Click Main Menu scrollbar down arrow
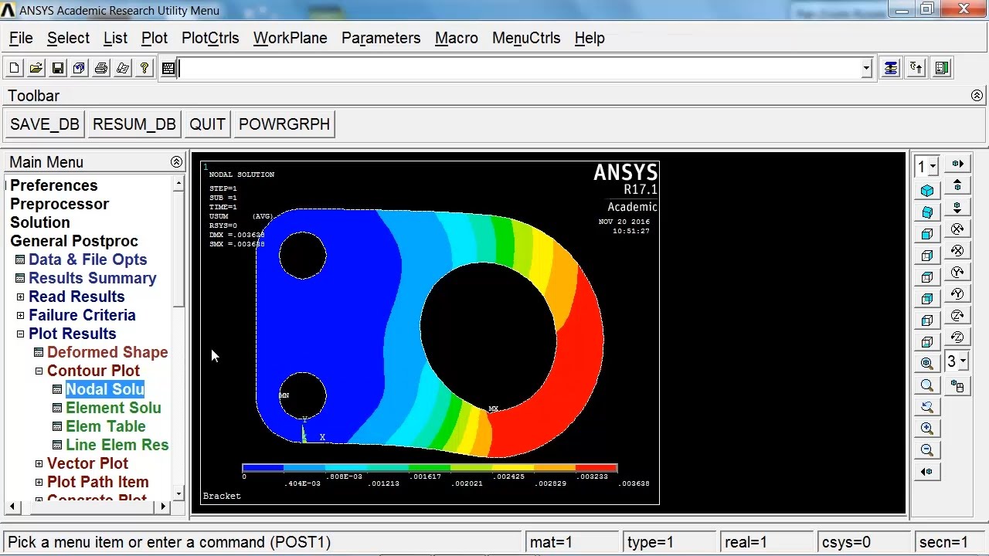Viewport: 989px width, 556px height. (178, 493)
